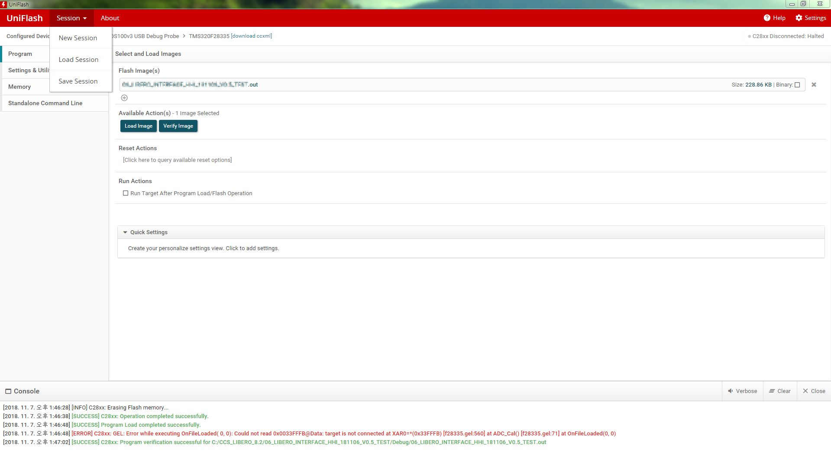Click the download ccxml link
This screenshot has width=831, height=467.
coord(252,36)
